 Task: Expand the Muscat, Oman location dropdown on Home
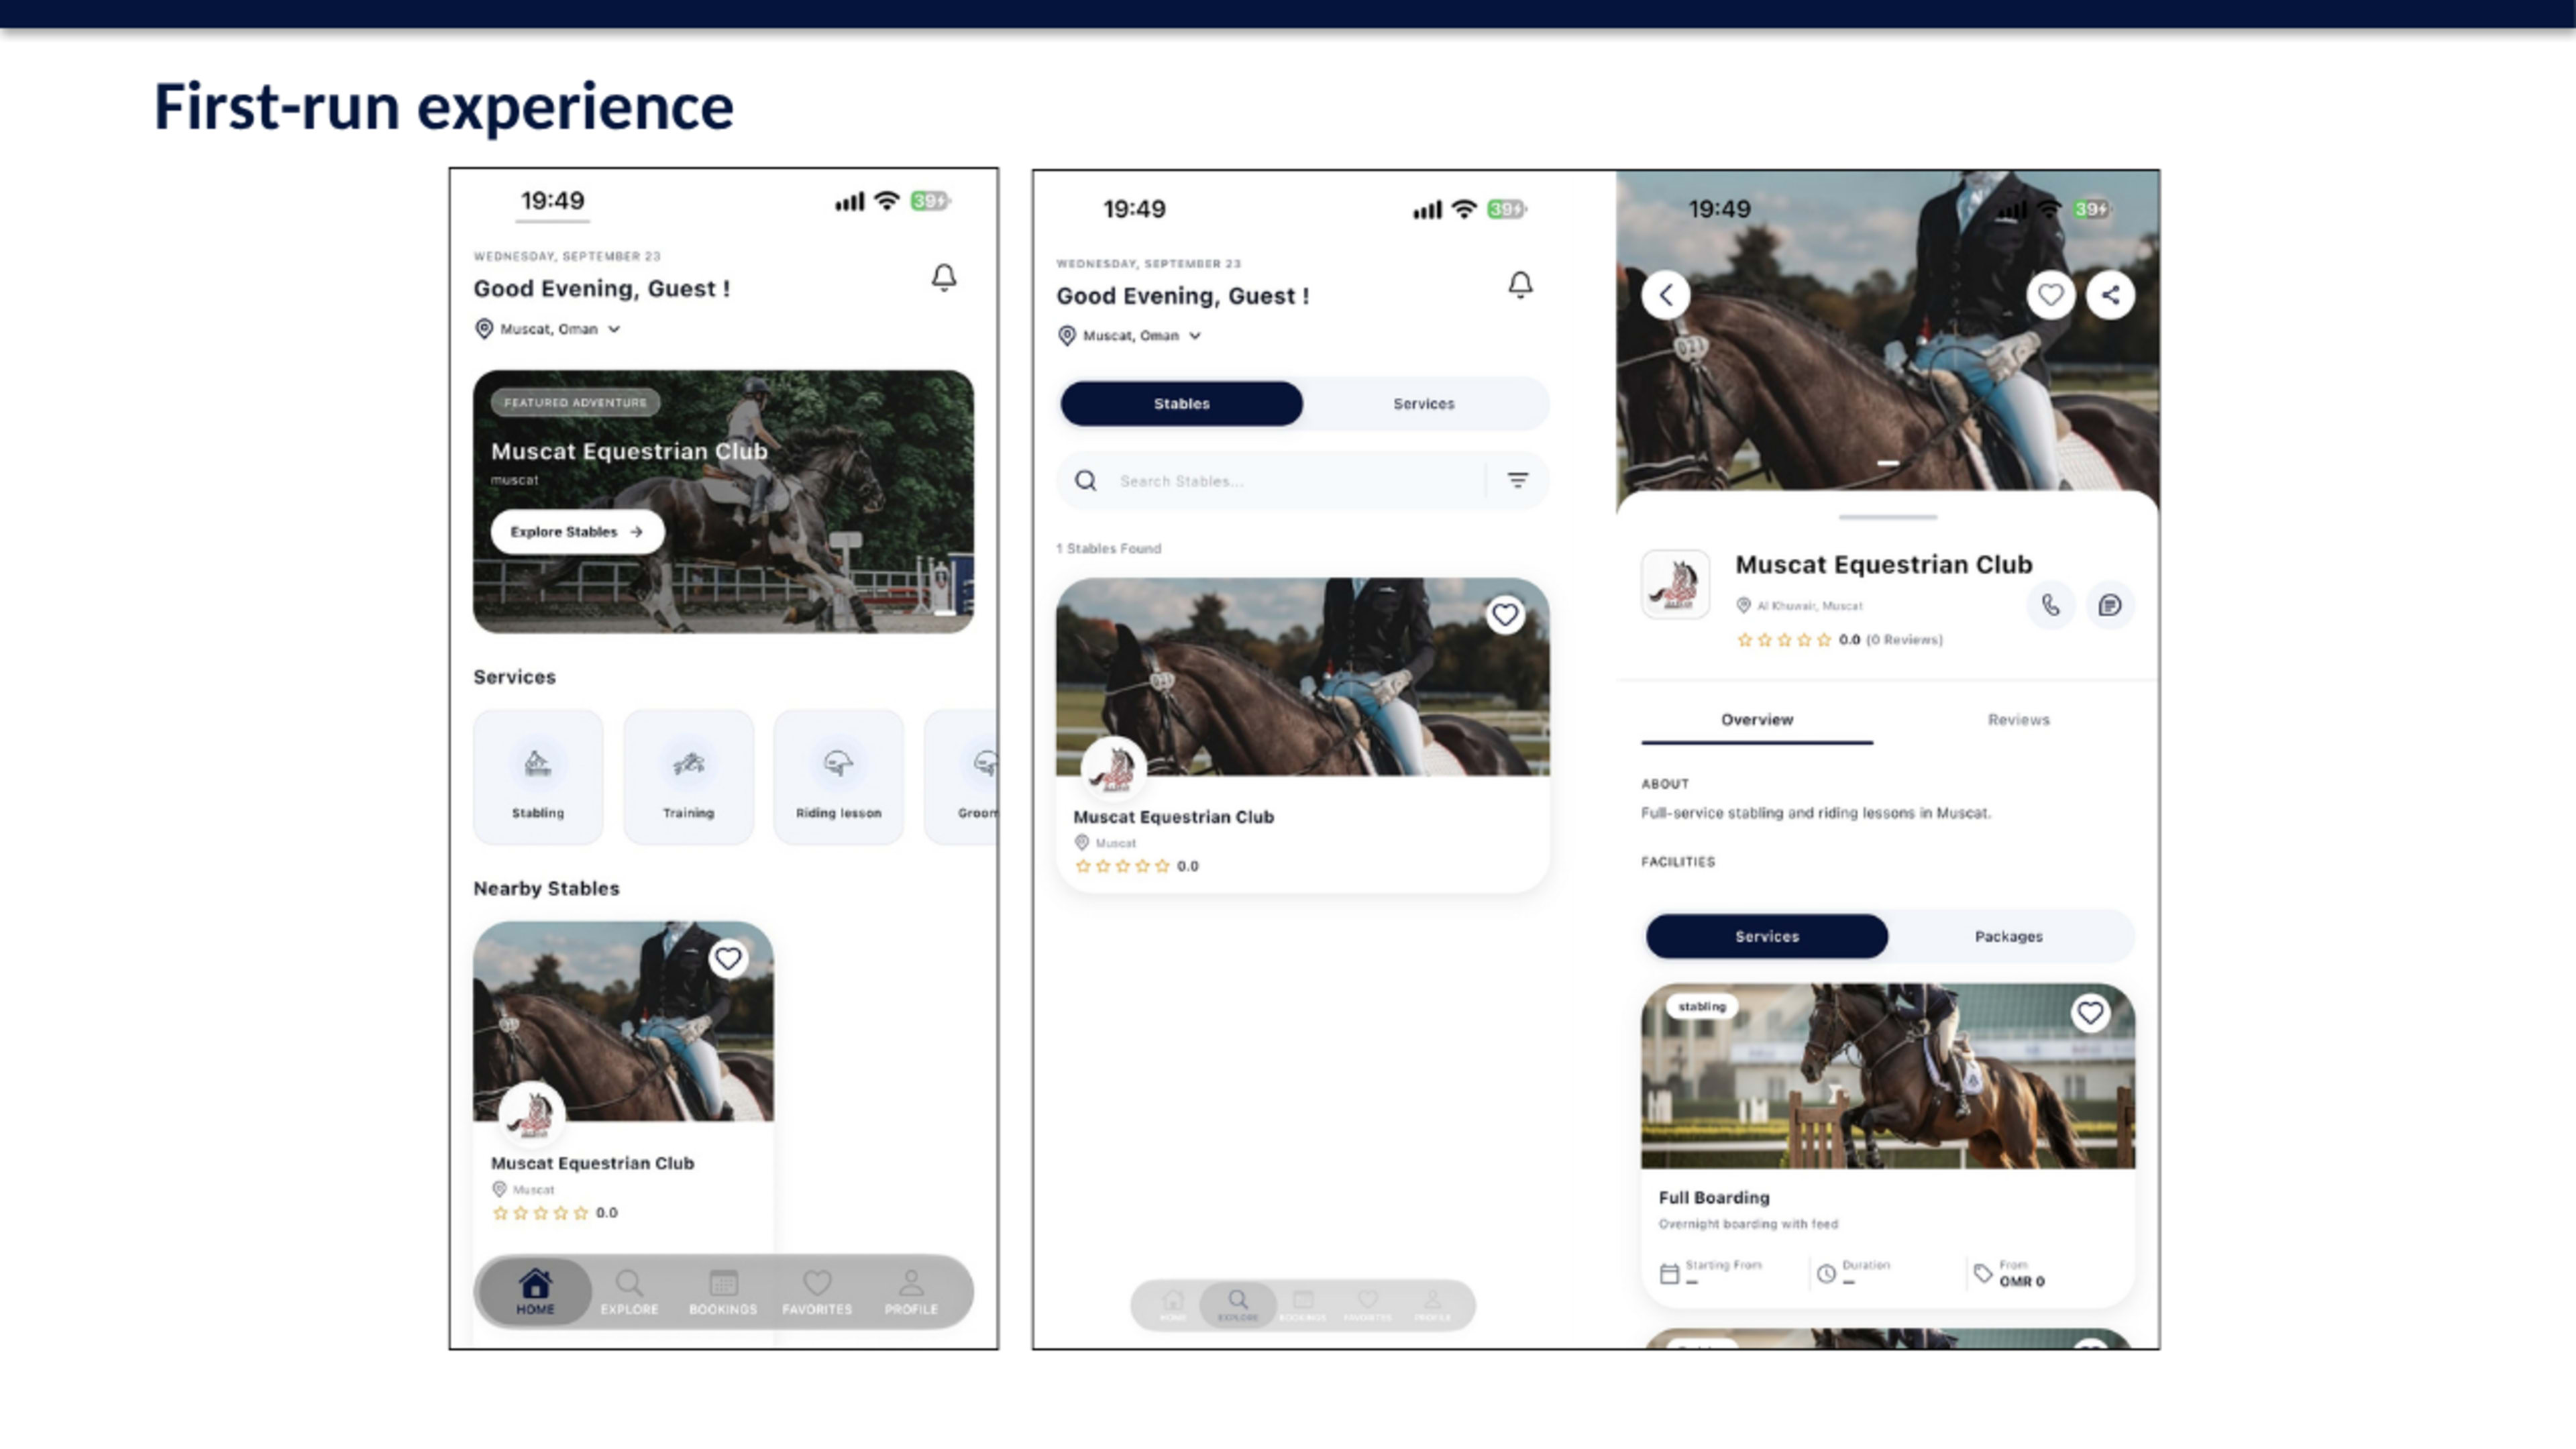(x=548, y=329)
